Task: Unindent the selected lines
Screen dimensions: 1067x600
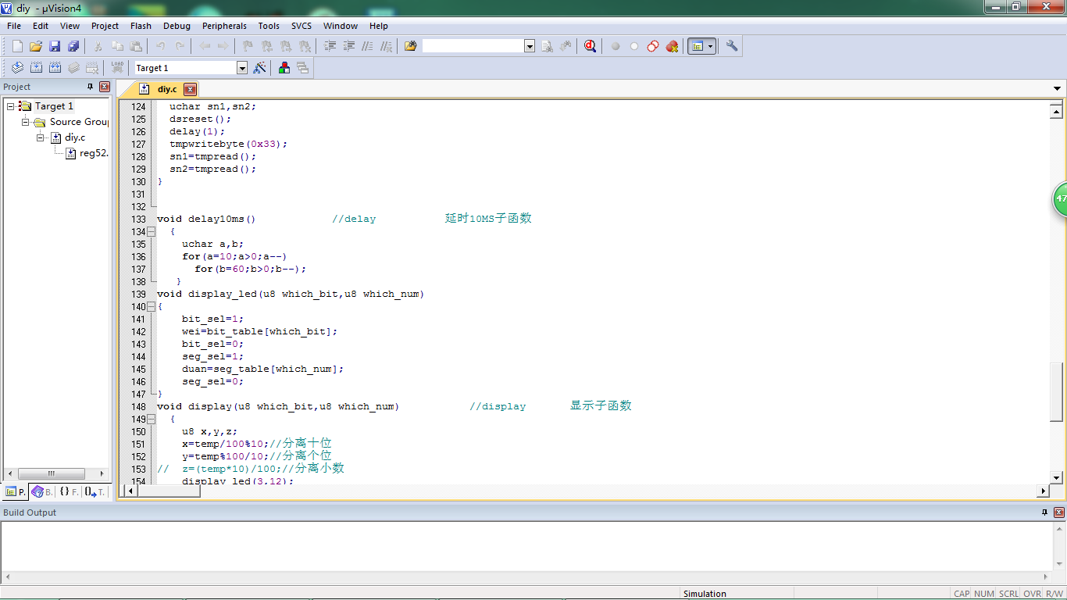Action: click(x=348, y=47)
